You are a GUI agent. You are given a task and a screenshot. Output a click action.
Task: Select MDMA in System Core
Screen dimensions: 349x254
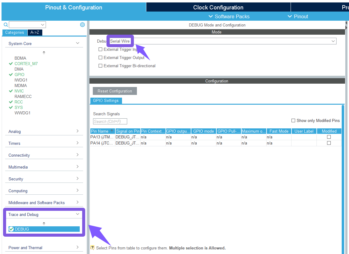click(20, 85)
